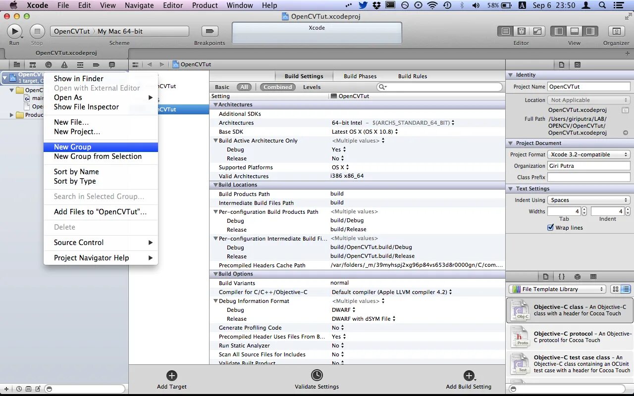The image size is (634, 396).
Task: Open the scheme selector OpenCVTut
Action: point(72,31)
